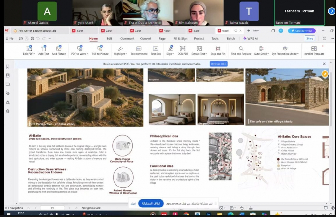
Task: Expand the quick access toolbar chevron
Action: point(50,39)
